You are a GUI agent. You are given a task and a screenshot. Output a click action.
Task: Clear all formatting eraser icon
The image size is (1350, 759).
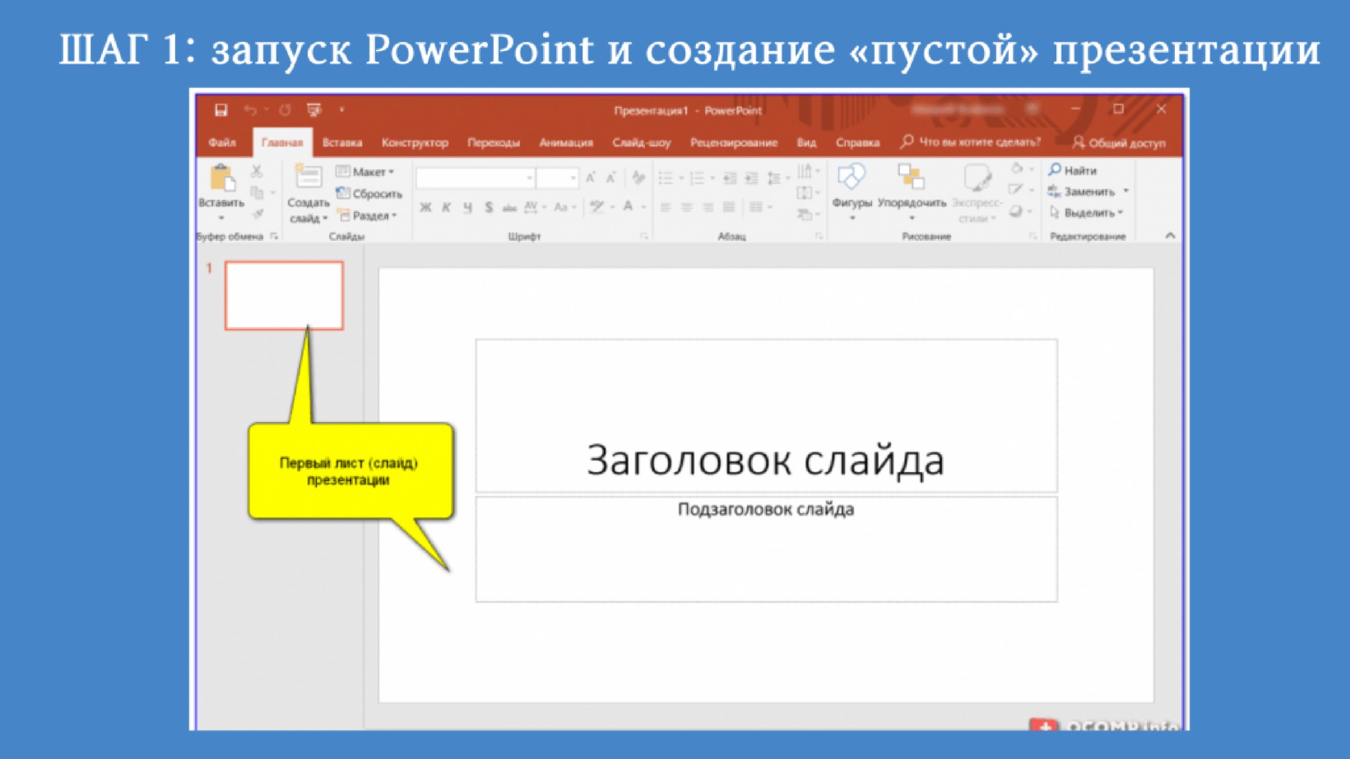638,178
